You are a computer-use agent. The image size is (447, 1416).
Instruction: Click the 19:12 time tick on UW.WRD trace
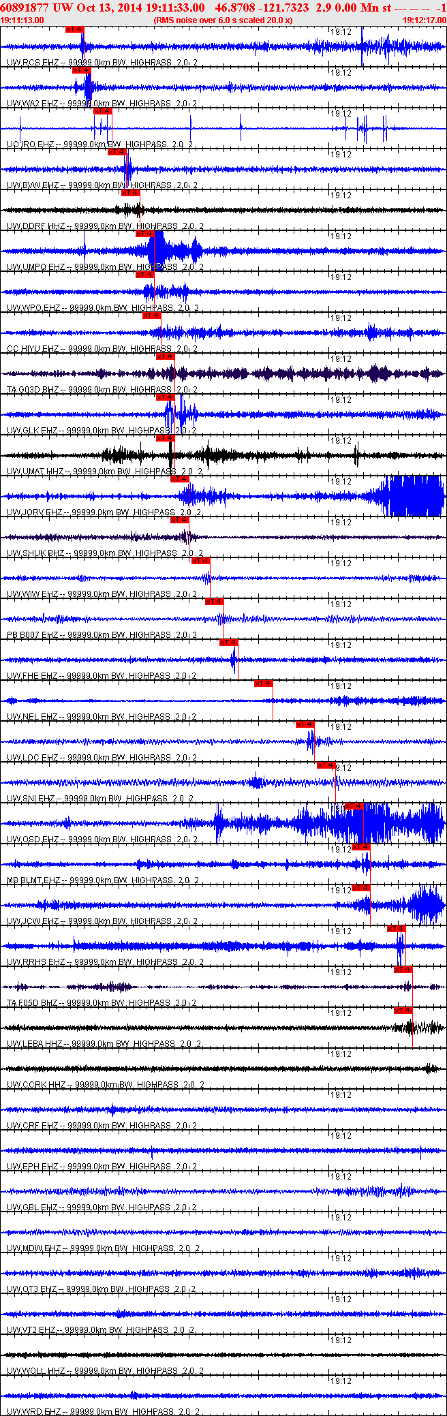341,1381
